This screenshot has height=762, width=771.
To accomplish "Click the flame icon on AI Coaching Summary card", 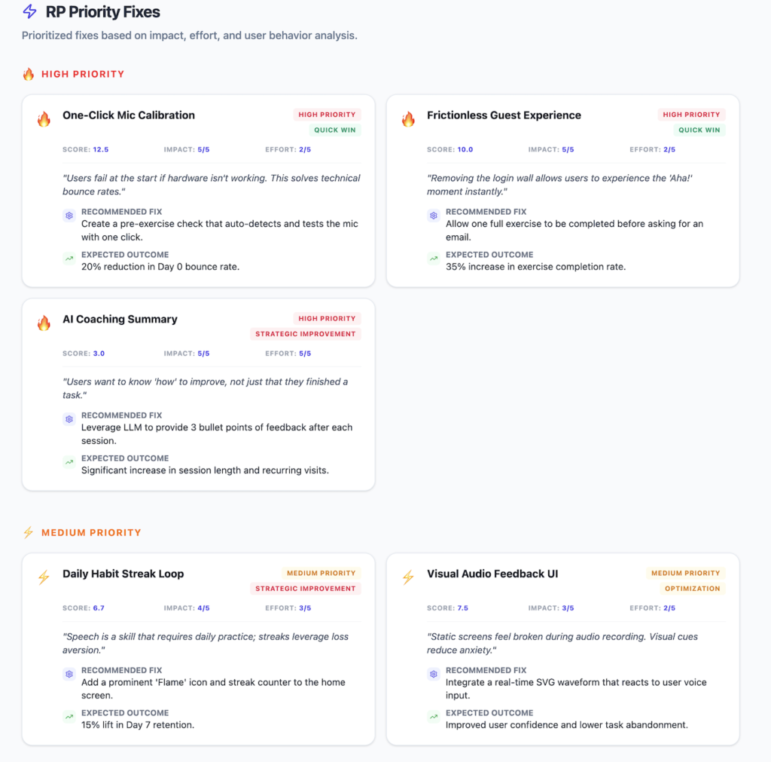I will point(44,323).
